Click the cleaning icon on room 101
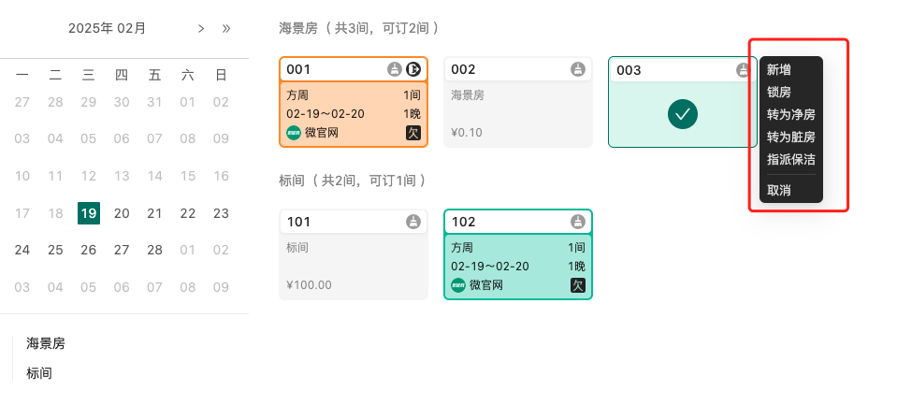Image resolution: width=897 pixels, height=405 pixels. click(x=413, y=222)
